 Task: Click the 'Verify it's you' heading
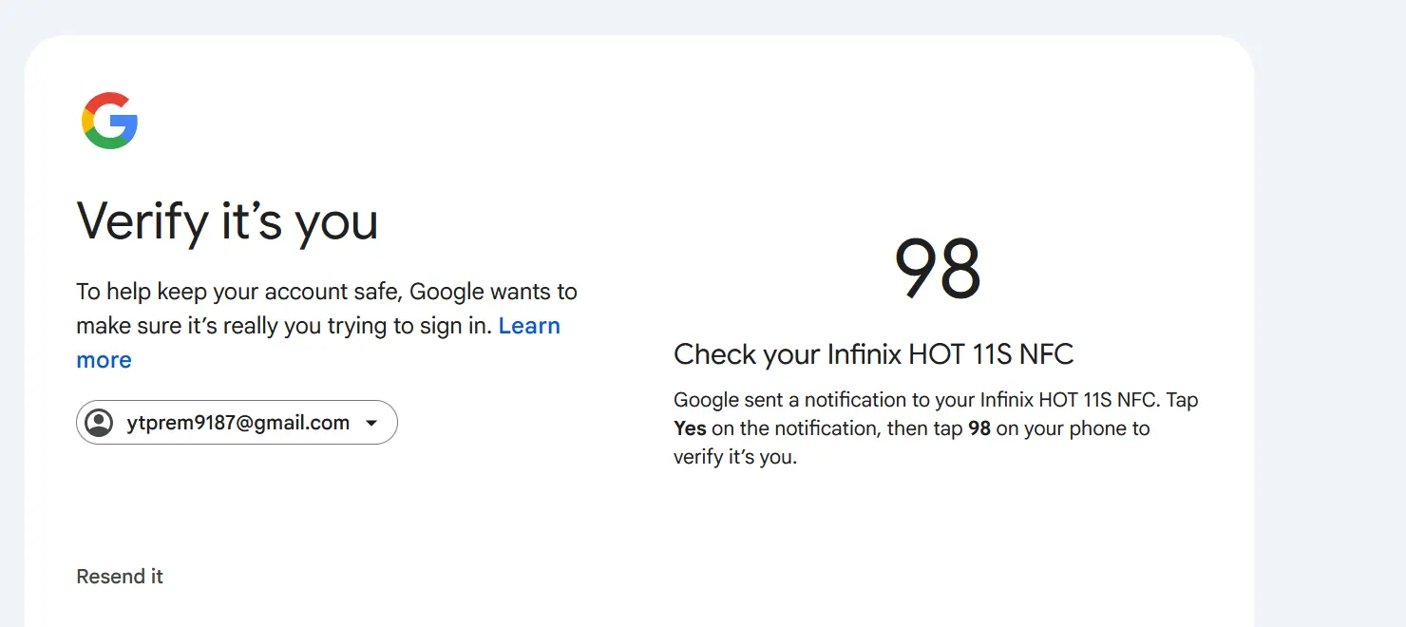coord(227,221)
